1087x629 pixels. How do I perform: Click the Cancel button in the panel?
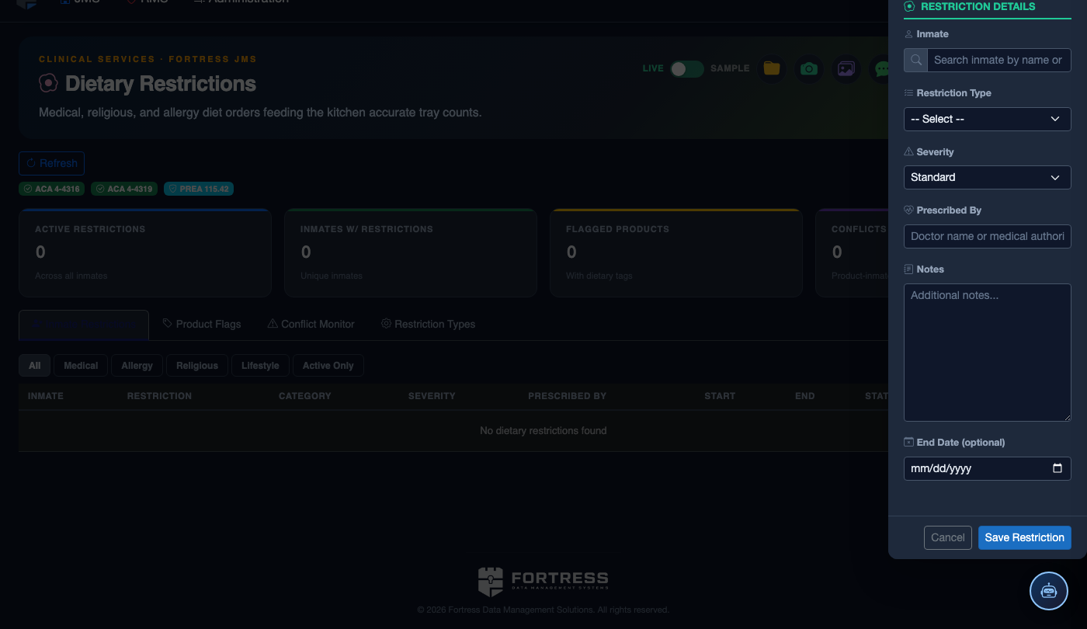point(947,537)
